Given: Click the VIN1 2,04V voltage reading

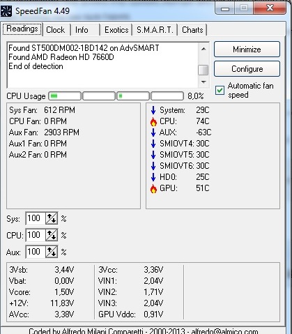Looking at the screenshot, I should pos(131,281).
